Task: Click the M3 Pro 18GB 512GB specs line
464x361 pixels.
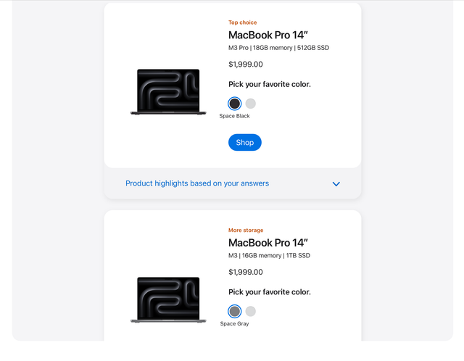Action: click(x=278, y=48)
